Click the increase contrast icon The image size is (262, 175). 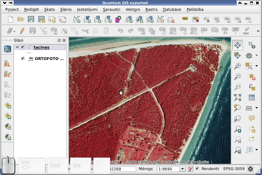click(x=8, y=126)
